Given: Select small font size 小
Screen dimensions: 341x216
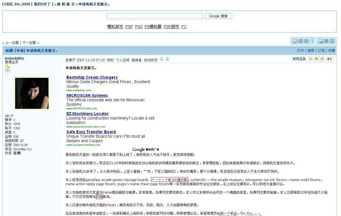Looking at the screenshot, I should 311,59.
